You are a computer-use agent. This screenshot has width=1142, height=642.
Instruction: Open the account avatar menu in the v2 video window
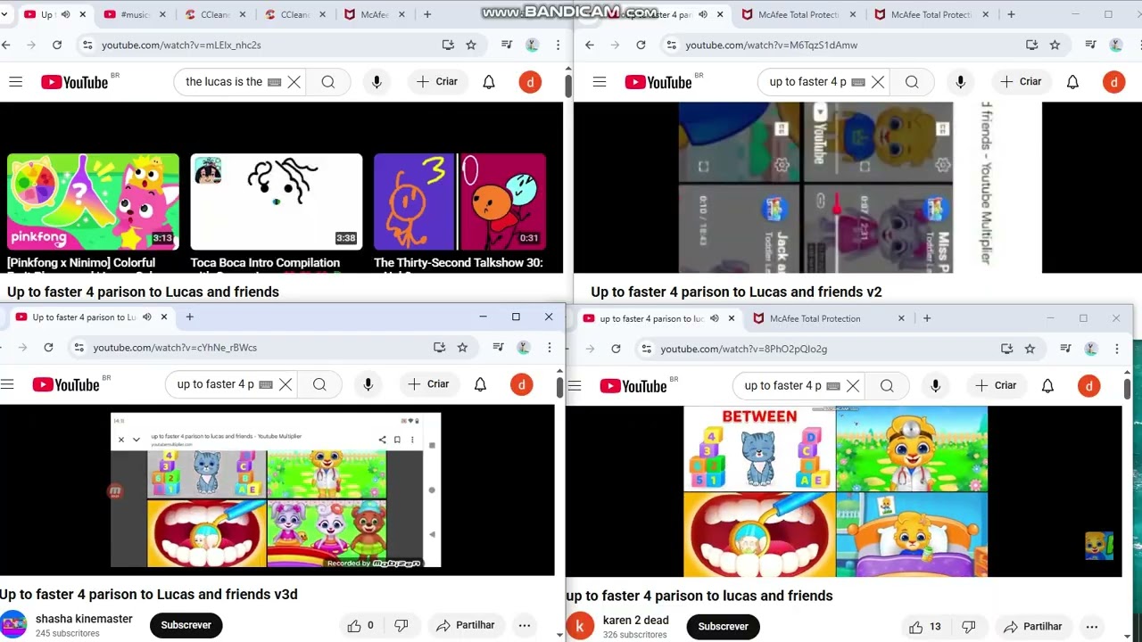coord(1113,82)
